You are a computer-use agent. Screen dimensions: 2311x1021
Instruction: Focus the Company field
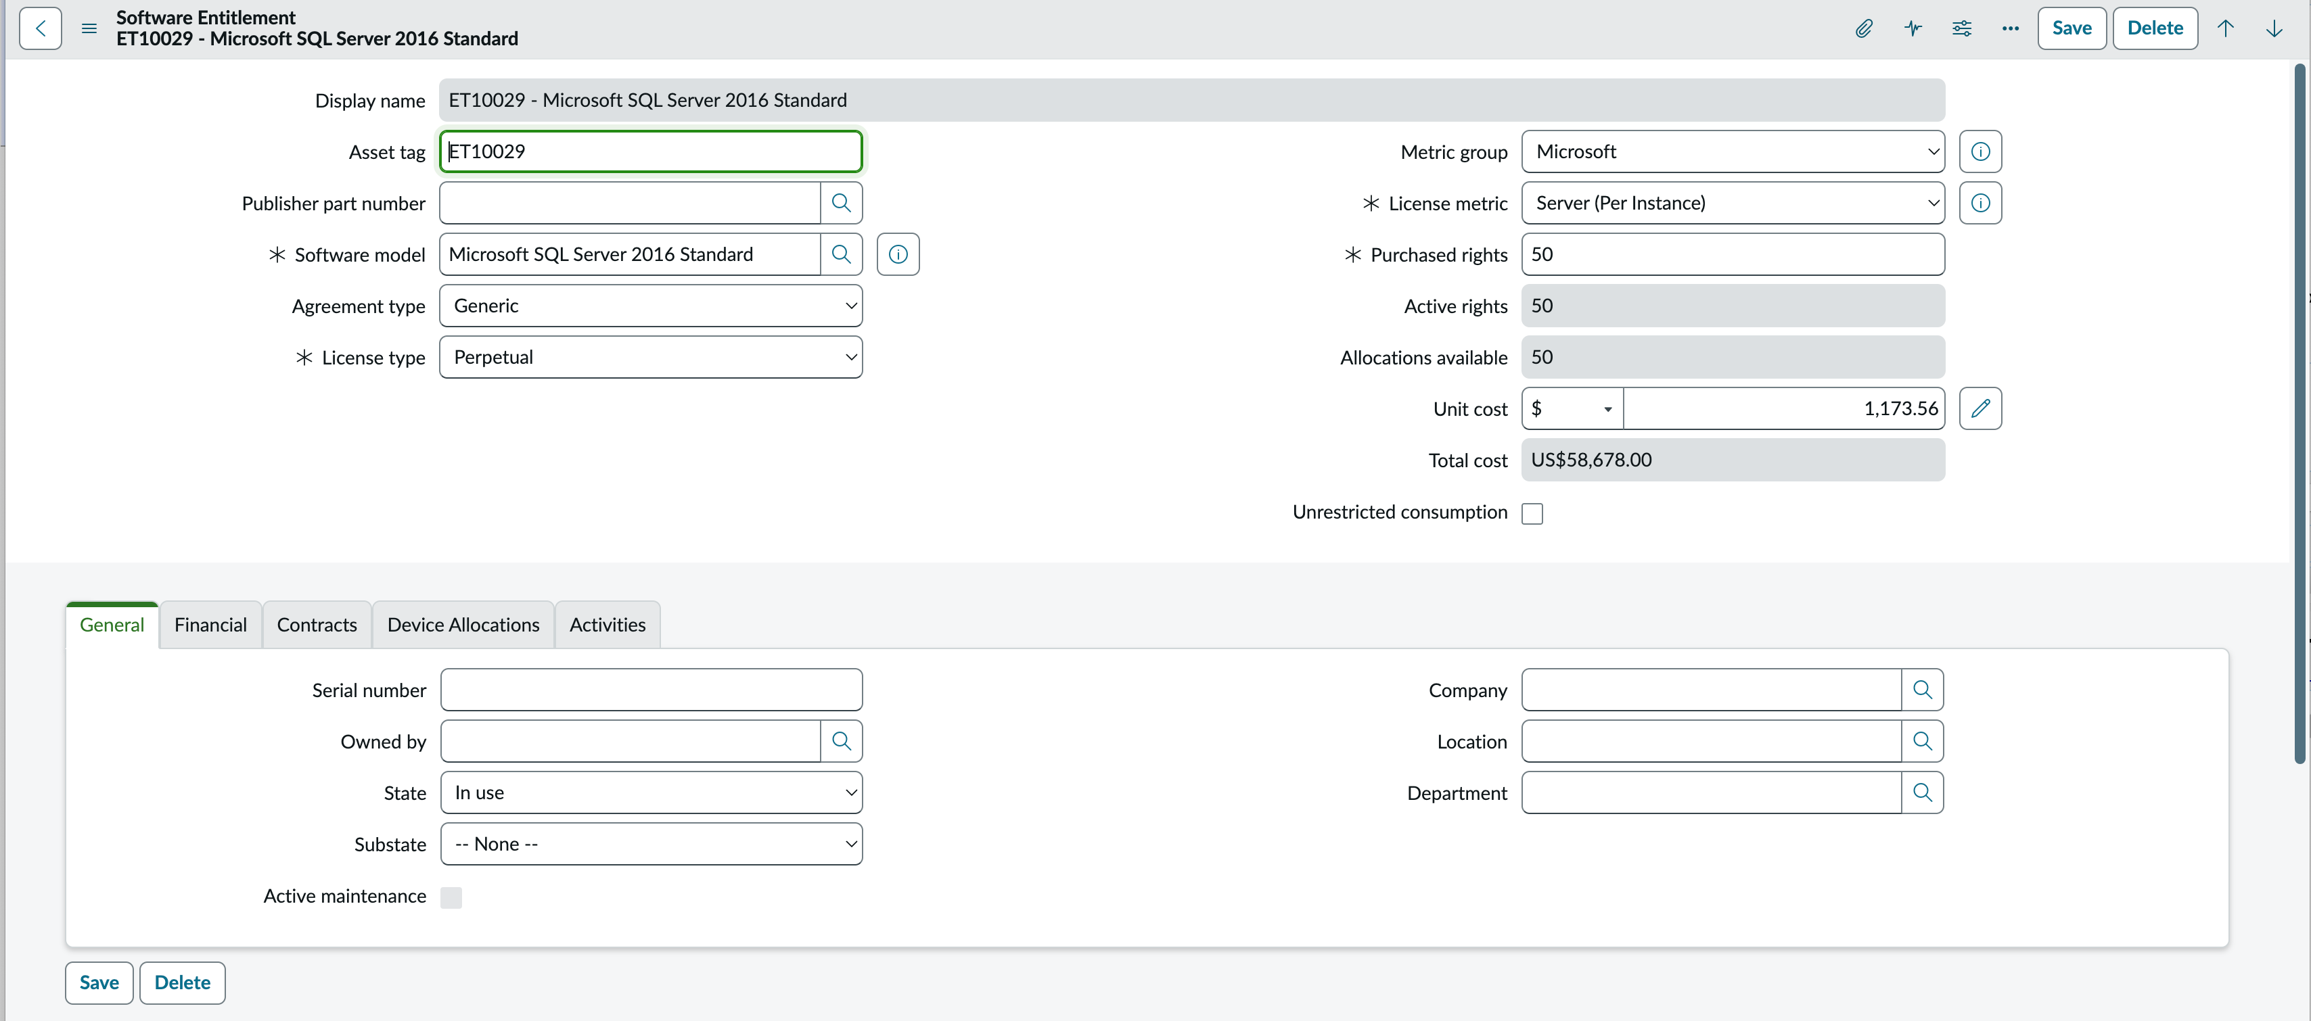(x=1712, y=689)
